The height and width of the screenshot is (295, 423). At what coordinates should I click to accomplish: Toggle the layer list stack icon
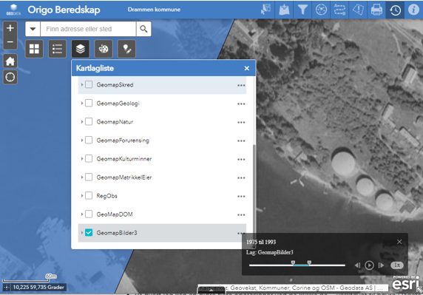coord(81,49)
